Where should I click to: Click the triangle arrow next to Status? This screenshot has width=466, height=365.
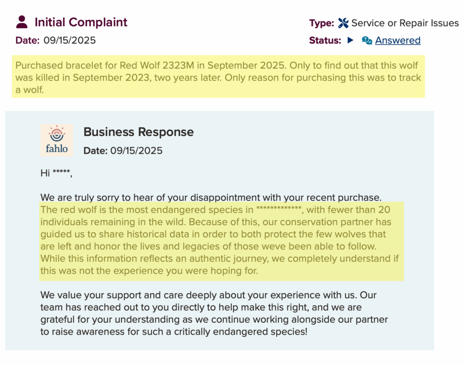(x=350, y=40)
